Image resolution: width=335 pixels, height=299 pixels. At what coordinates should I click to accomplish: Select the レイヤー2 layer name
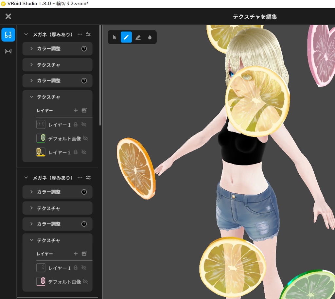coord(60,152)
